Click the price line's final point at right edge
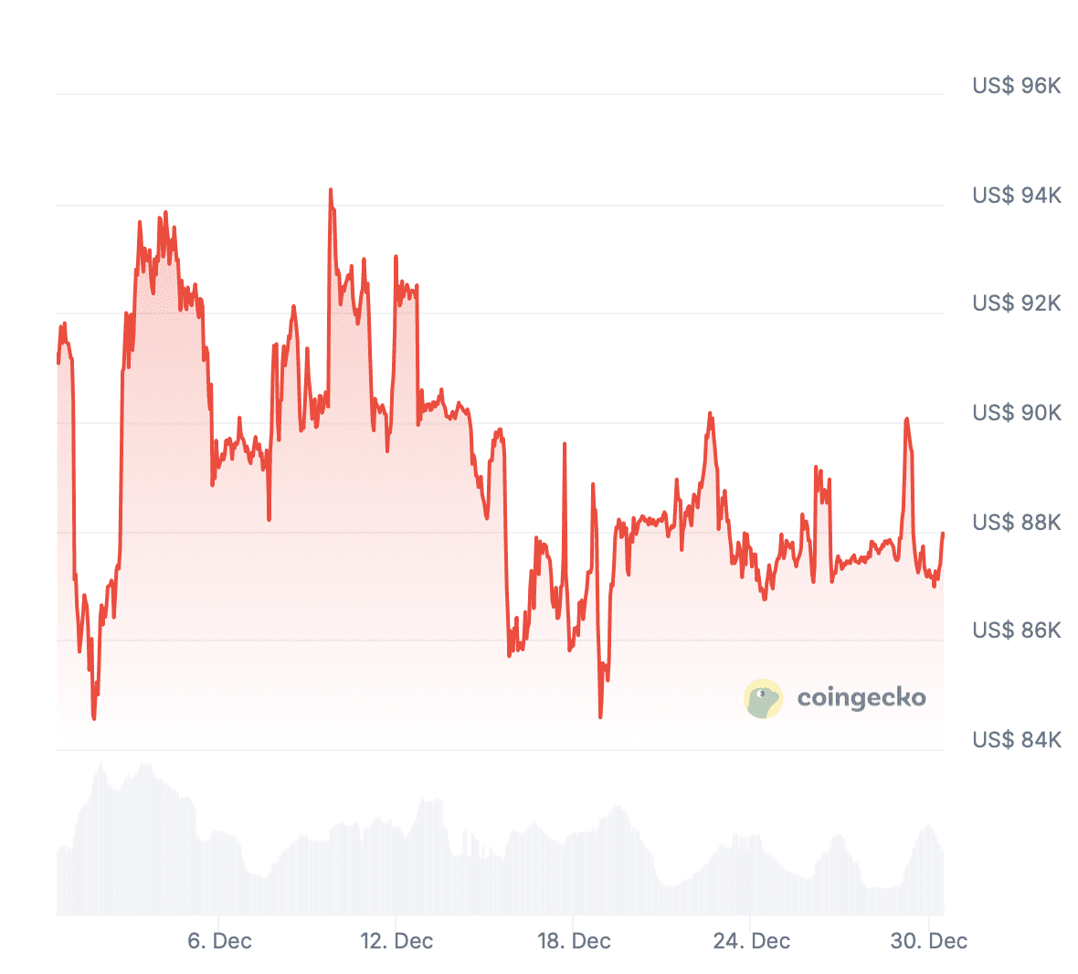Viewport: 1078px width, 974px height. pyautogui.click(x=943, y=534)
